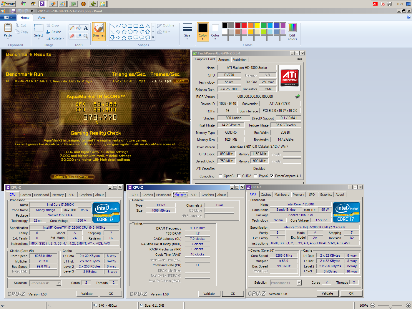The height and width of the screenshot is (309, 412).
Task: Open Processor #1 selection combo in left CPU-Z
Action: tap(45, 283)
